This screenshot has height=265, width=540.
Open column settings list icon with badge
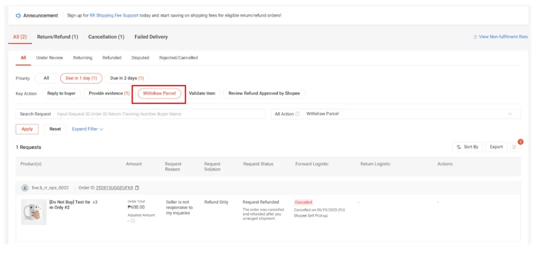pos(513,147)
